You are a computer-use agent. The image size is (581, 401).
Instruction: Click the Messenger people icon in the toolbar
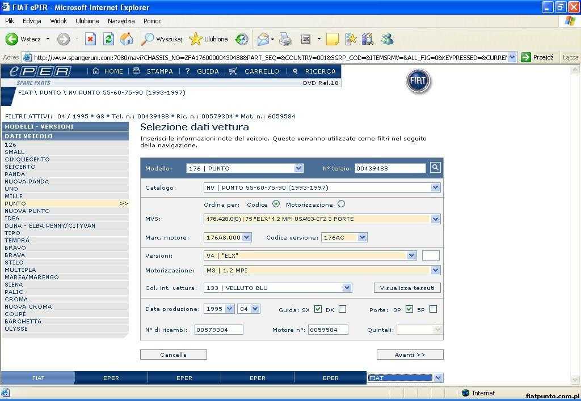pyautogui.click(x=387, y=39)
